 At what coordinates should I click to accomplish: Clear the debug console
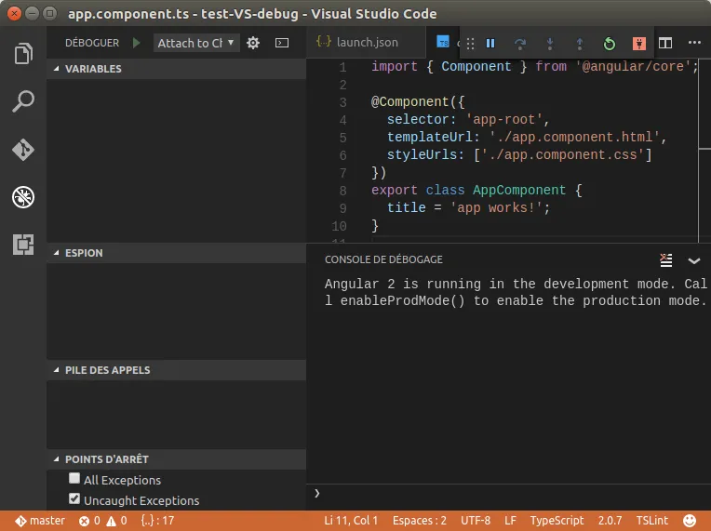point(665,260)
